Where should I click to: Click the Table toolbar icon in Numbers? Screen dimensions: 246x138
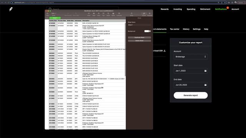[94, 14]
